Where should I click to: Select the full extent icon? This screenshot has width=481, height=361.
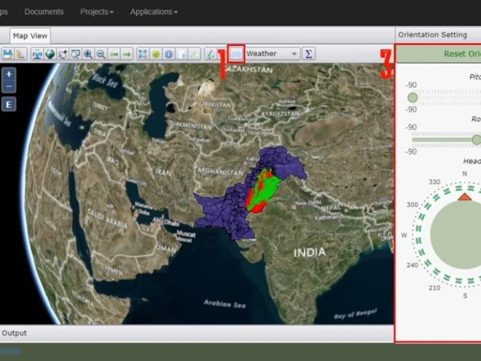pos(142,54)
